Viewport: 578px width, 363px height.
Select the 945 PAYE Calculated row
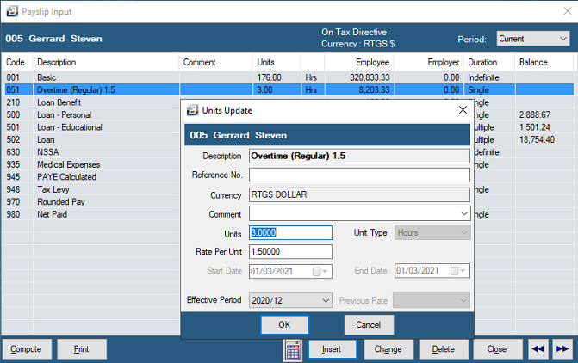(91, 177)
